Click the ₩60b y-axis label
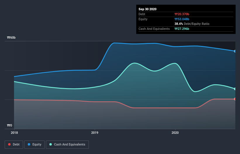 point(11,37)
